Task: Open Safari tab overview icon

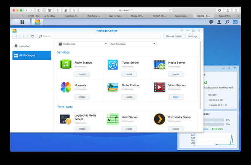Action: tap(236, 10)
